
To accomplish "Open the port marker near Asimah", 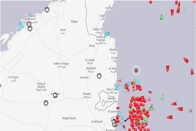I will pyautogui.click(x=99, y=76).
